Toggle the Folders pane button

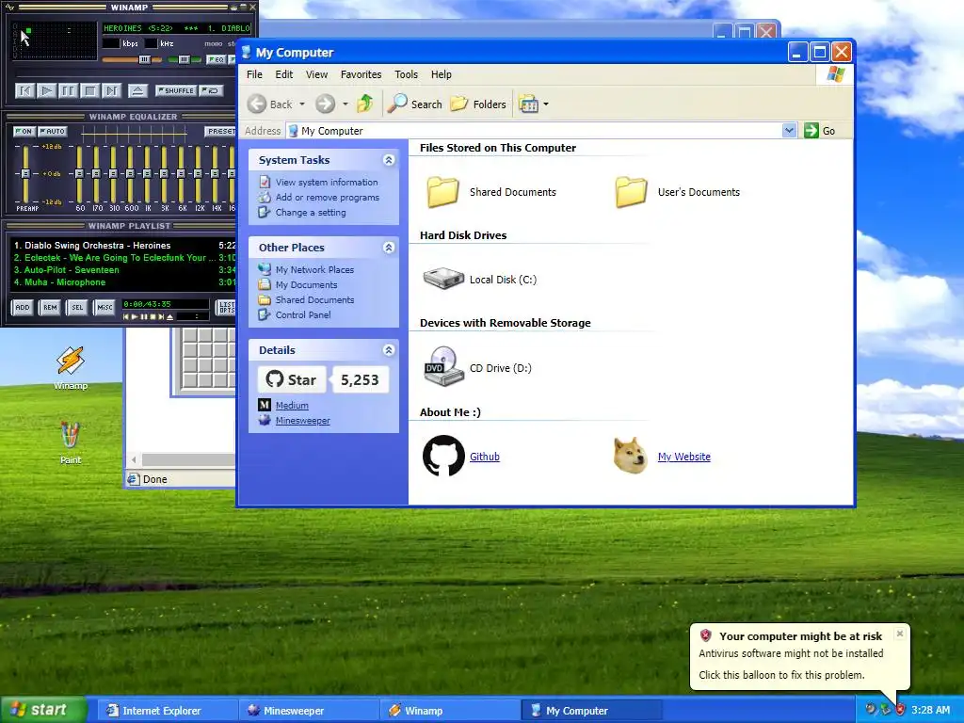478,104
